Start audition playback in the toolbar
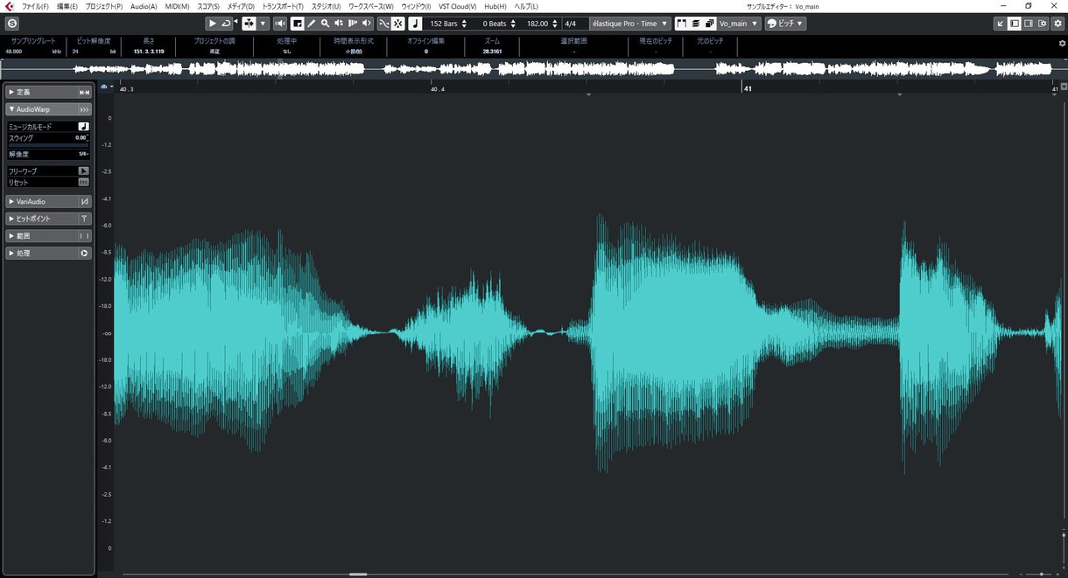The image size is (1068, 578). point(212,24)
